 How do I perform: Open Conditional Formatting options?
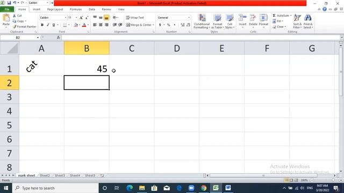click(x=202, y=21)
